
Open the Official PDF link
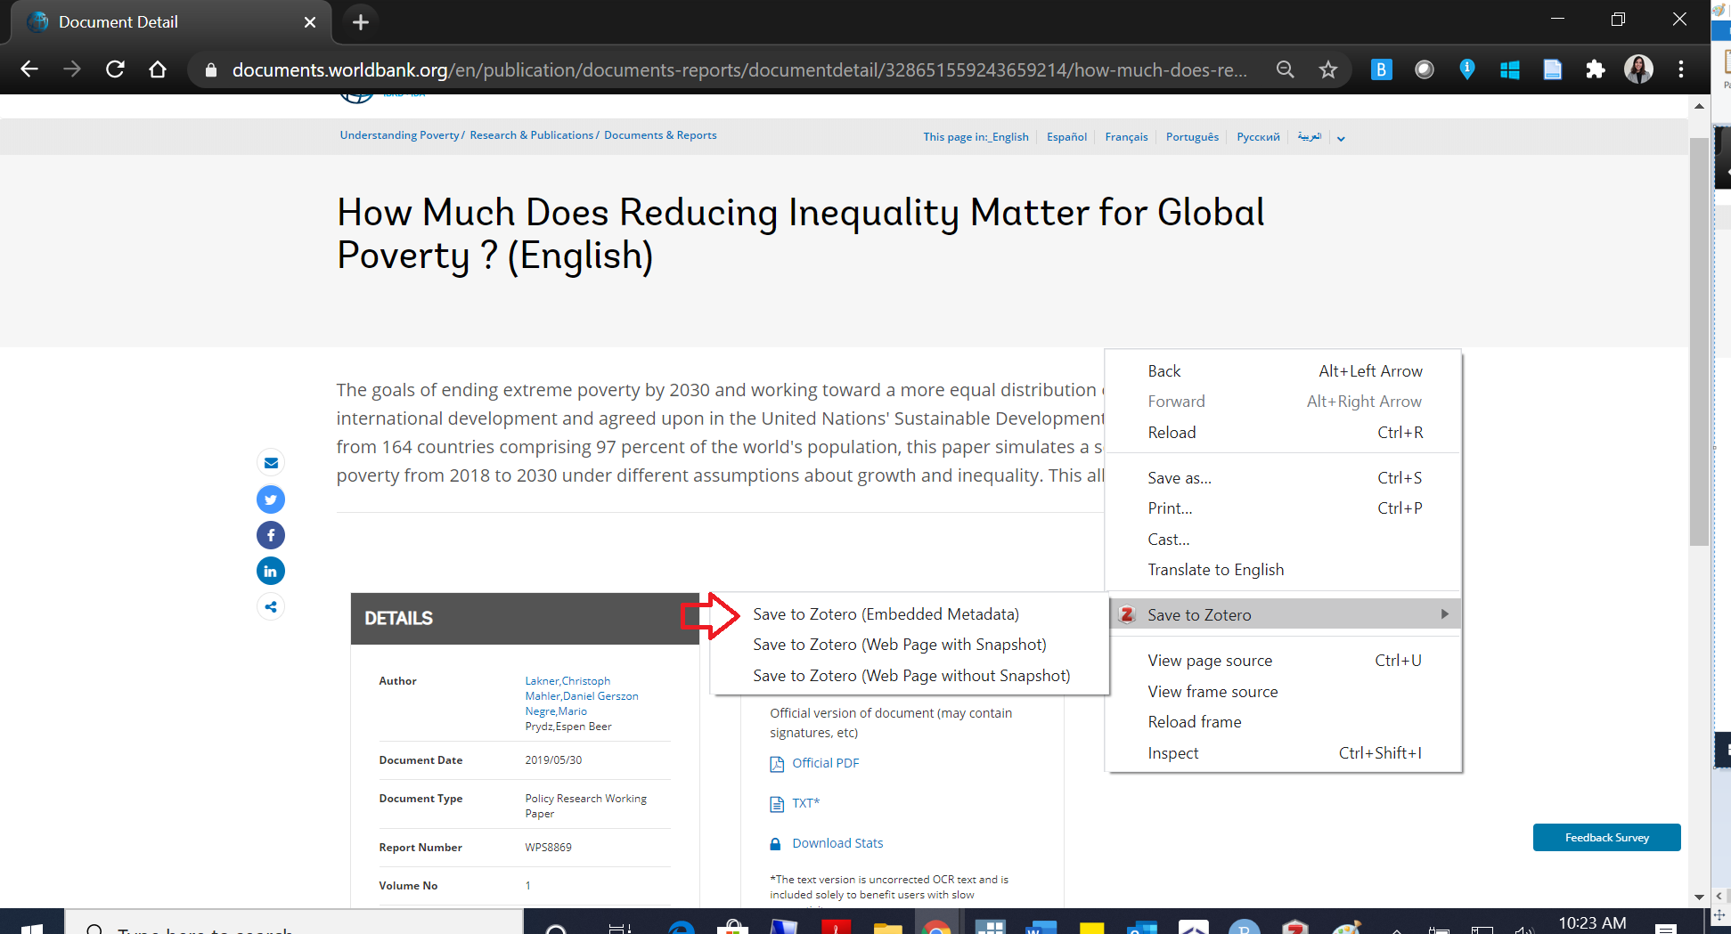[x=826, y=763]
